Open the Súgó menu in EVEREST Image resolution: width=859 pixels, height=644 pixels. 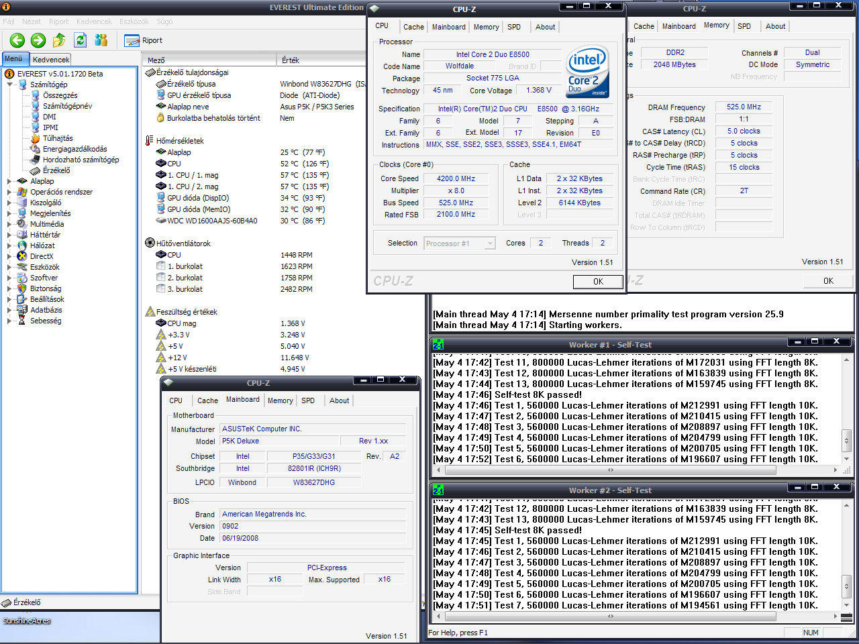click(x=164, y=21)
